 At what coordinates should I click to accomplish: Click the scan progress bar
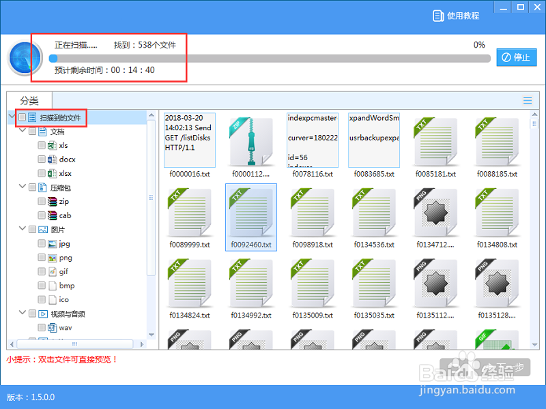[x=270, y=58]
